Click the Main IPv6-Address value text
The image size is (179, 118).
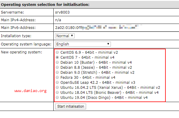coord(97,27)
